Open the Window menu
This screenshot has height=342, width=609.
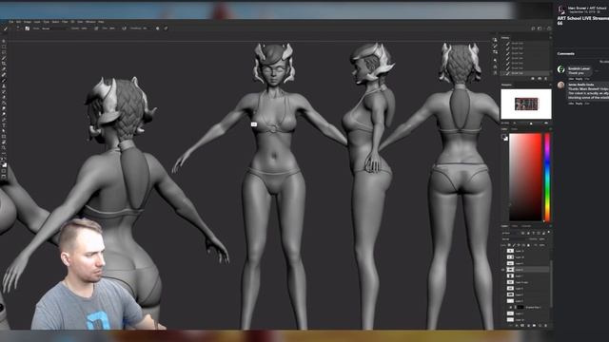click(90, 22)
